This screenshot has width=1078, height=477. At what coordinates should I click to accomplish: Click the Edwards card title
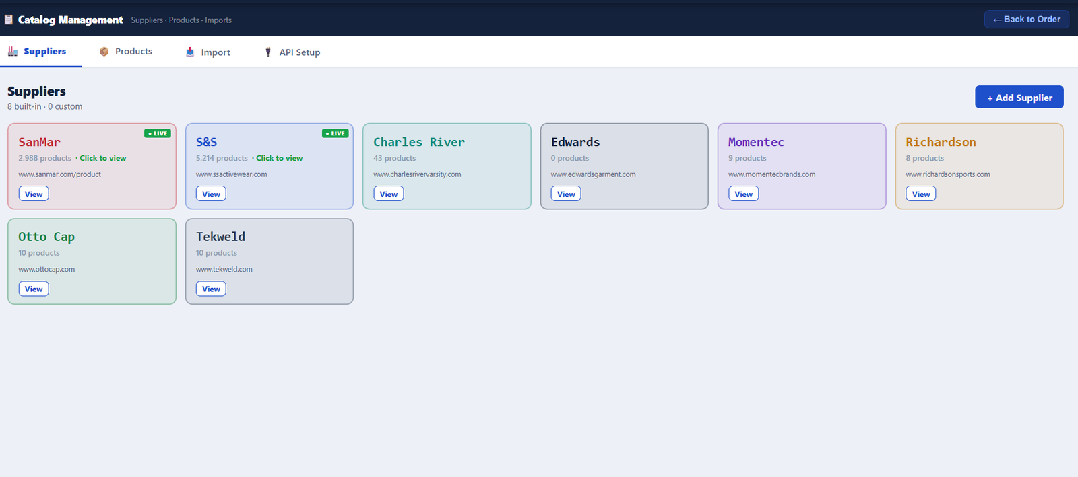click(x=575, y=142)
